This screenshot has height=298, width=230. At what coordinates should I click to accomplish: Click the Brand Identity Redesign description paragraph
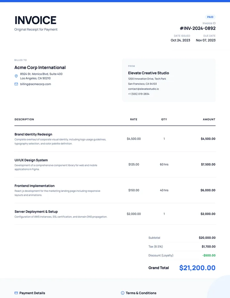tap(60, 142)
